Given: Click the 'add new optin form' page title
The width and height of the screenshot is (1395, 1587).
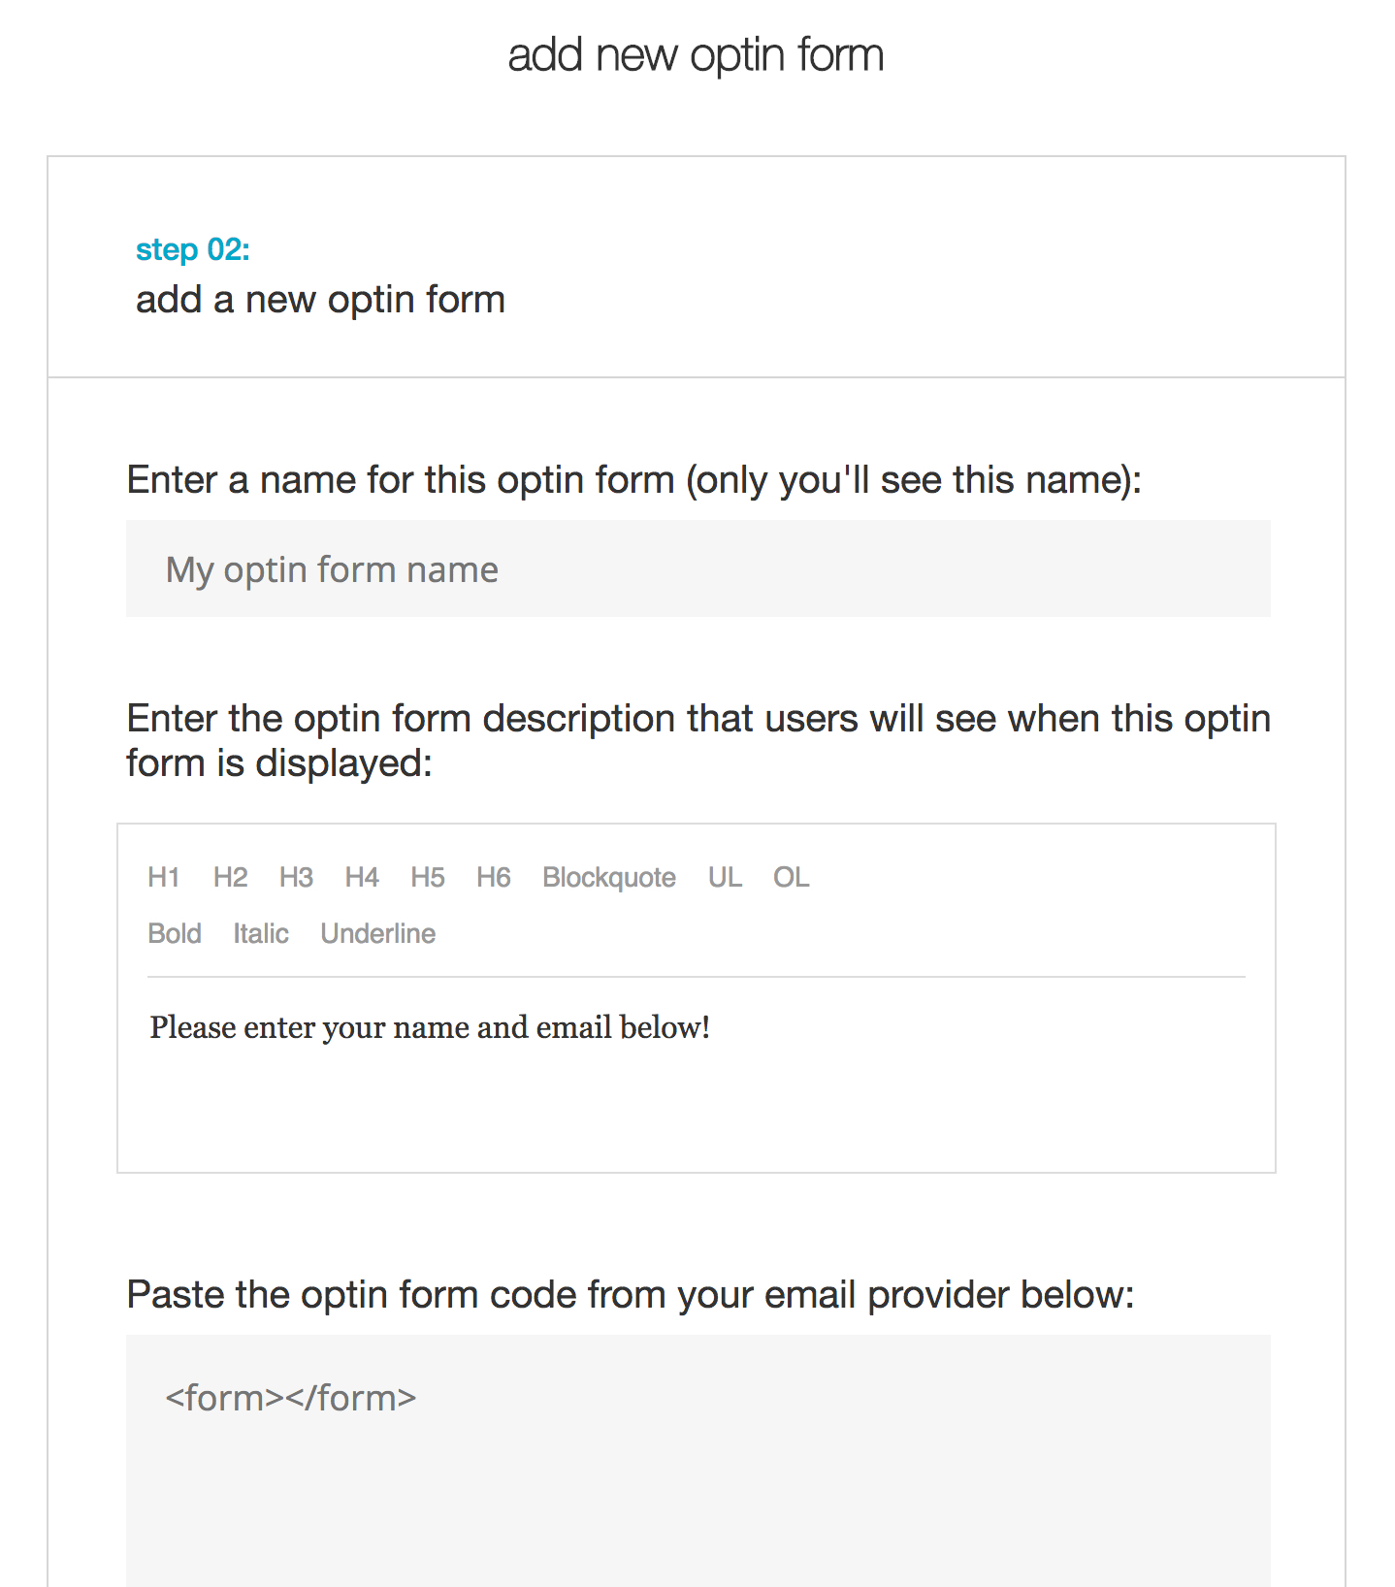Looking at the screenshot, I should coord(696,55).
